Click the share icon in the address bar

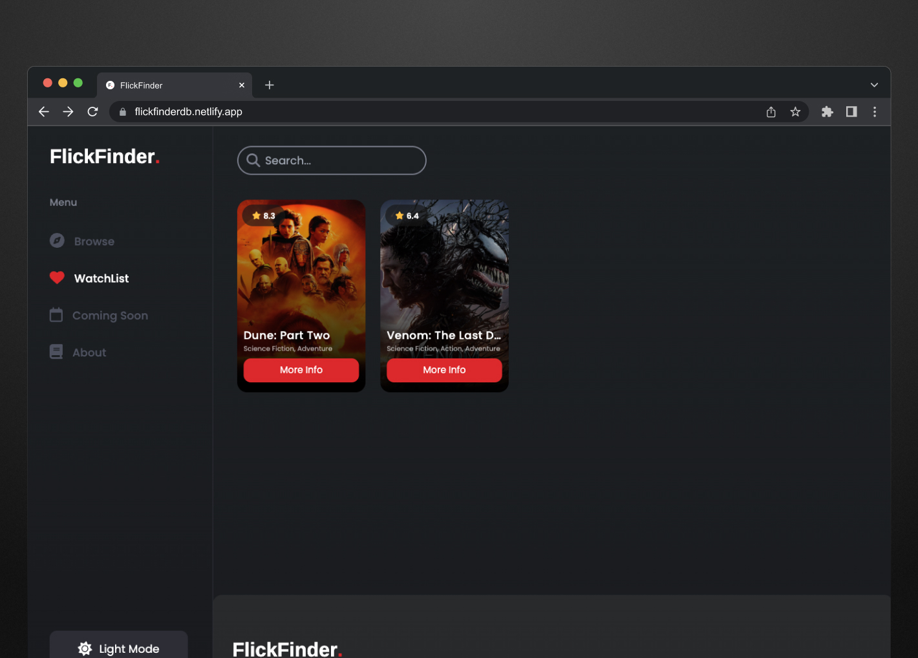pyautogui.click(x=771, y=112)
